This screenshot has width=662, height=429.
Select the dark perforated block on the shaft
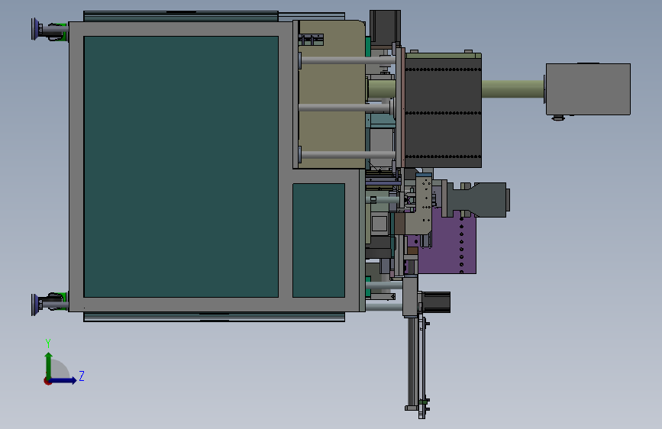click(x=443, y=112)
